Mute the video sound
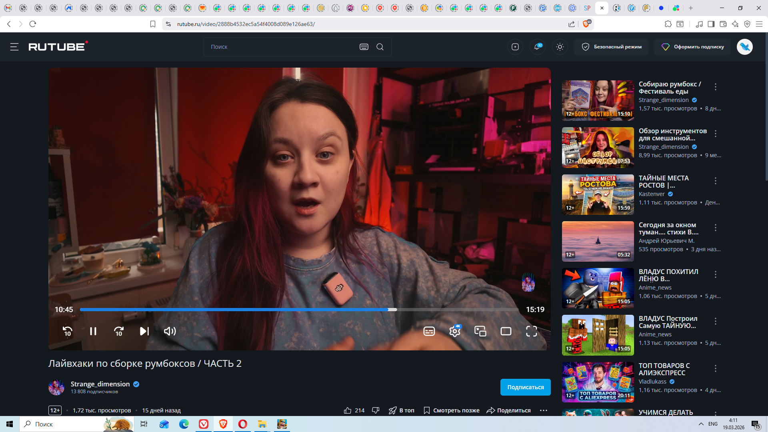The height and width of the screenshot is (432, 768). click(x=170, y=331)
